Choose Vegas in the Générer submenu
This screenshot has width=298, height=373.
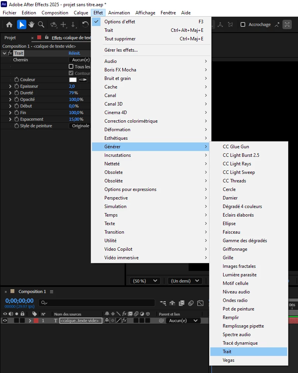point(249,360)
